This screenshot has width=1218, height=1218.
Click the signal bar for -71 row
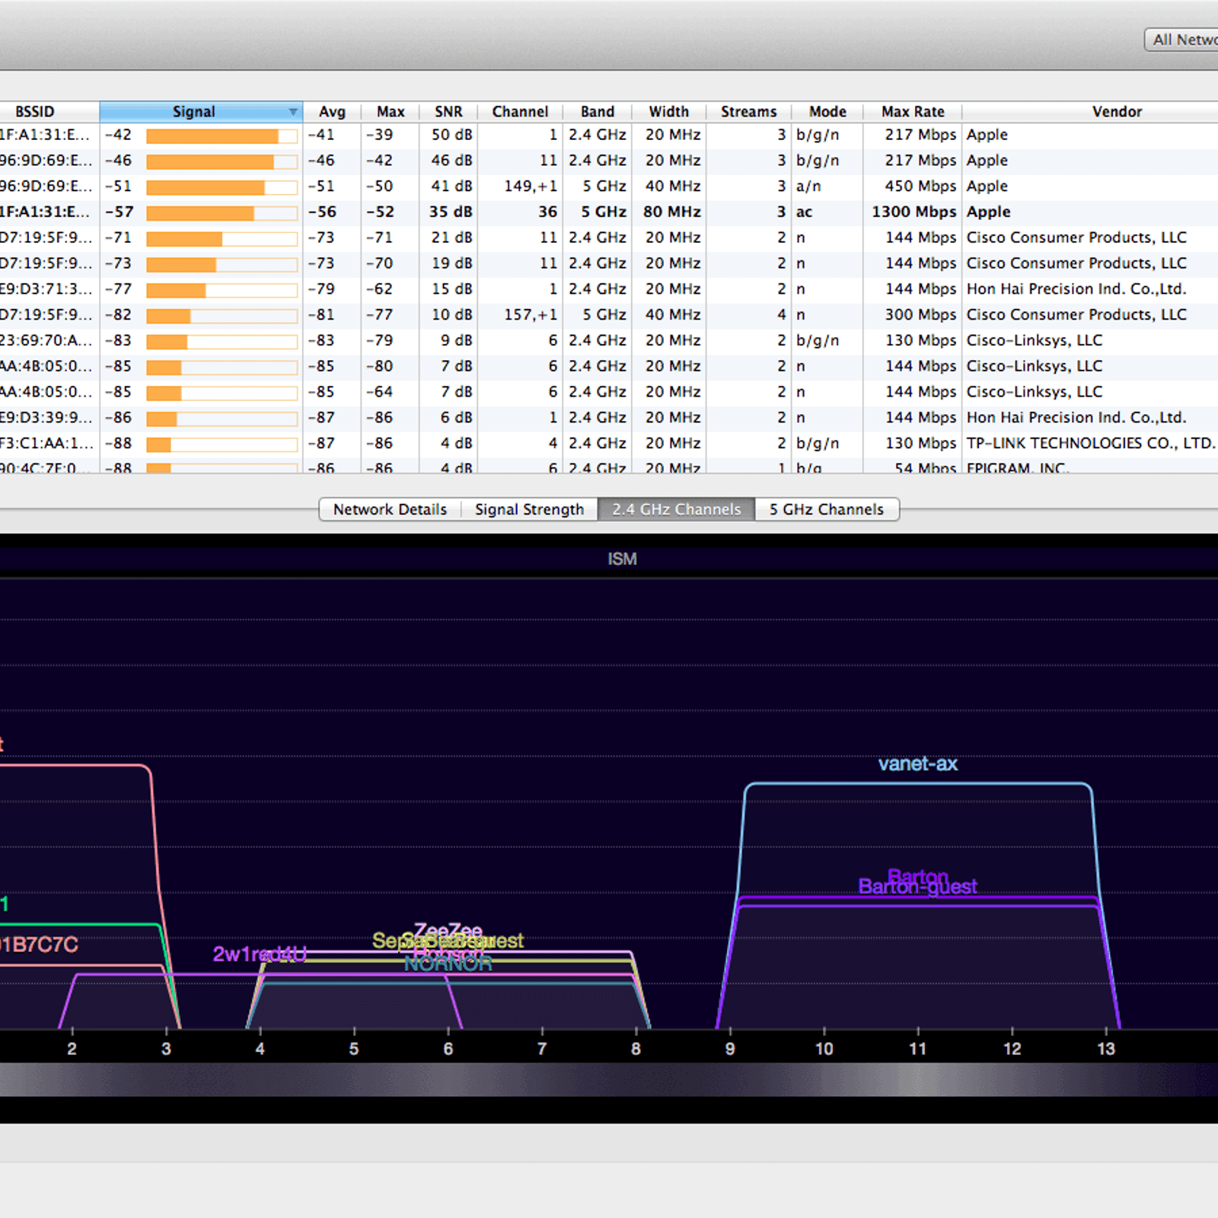pyautogui.click(x=222, y=239)
